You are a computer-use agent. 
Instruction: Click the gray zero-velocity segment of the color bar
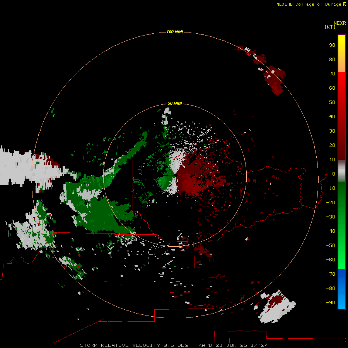[341, 171]
